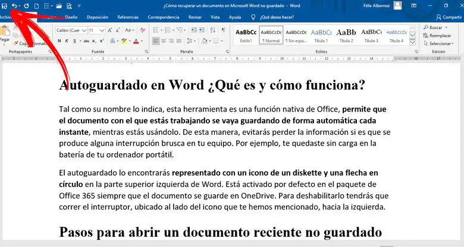Apply the Título 3 style

point(371,36)
